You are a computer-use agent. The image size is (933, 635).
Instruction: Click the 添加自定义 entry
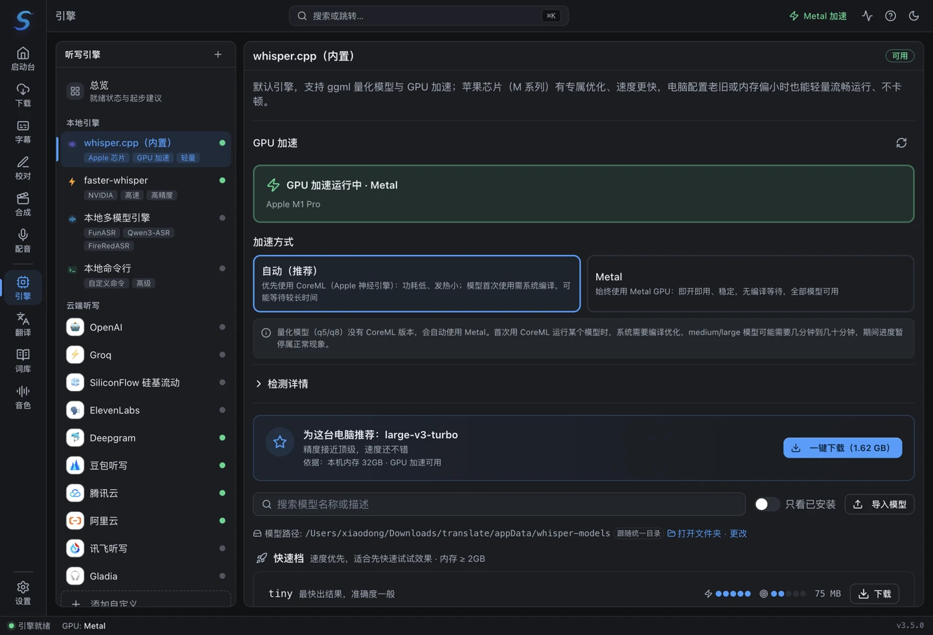coord(146,600)
